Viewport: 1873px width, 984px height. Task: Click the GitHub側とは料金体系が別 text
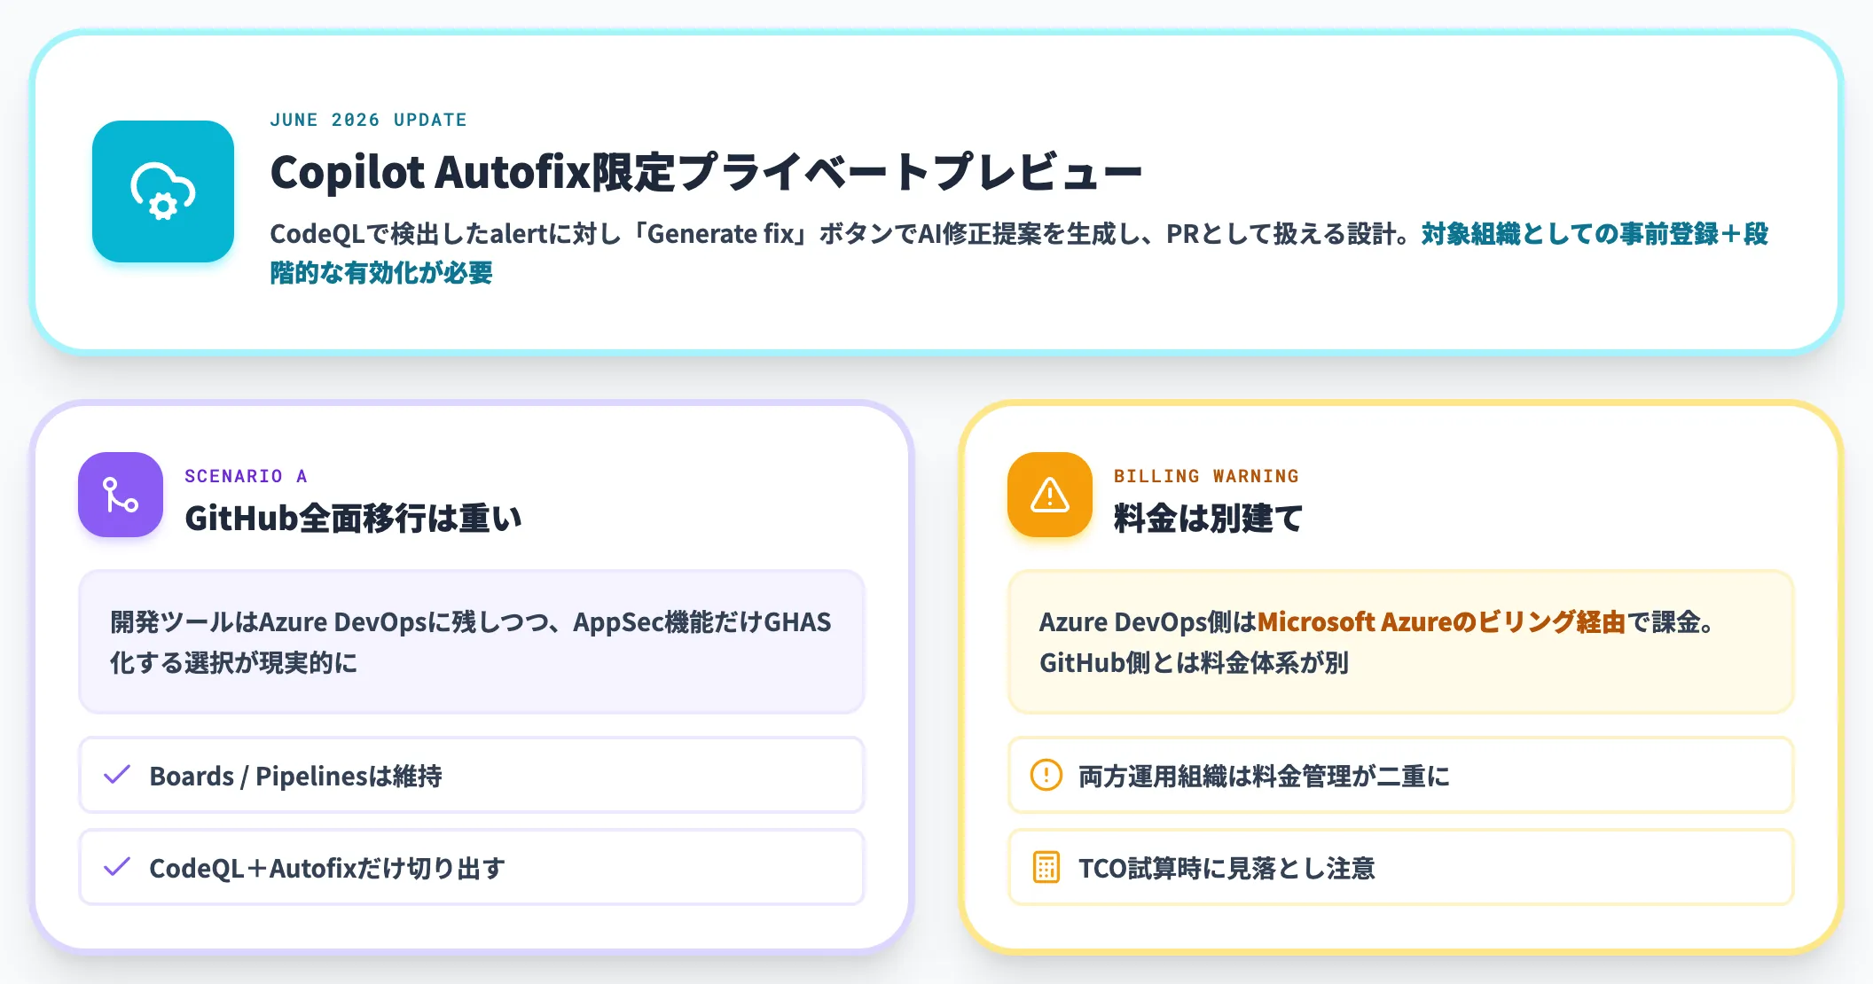click(x=1194, y=663)
